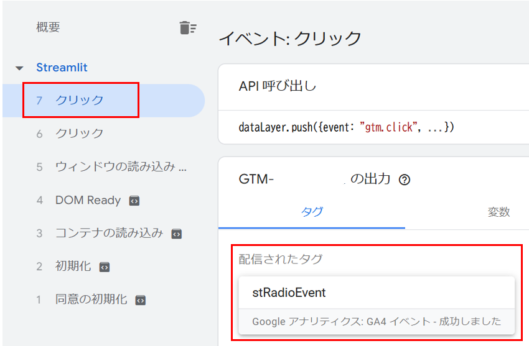This screenshot has width=529, height=346.
Task: Click the code icon beside コンテナの読み込み
Action: (177, 234)
